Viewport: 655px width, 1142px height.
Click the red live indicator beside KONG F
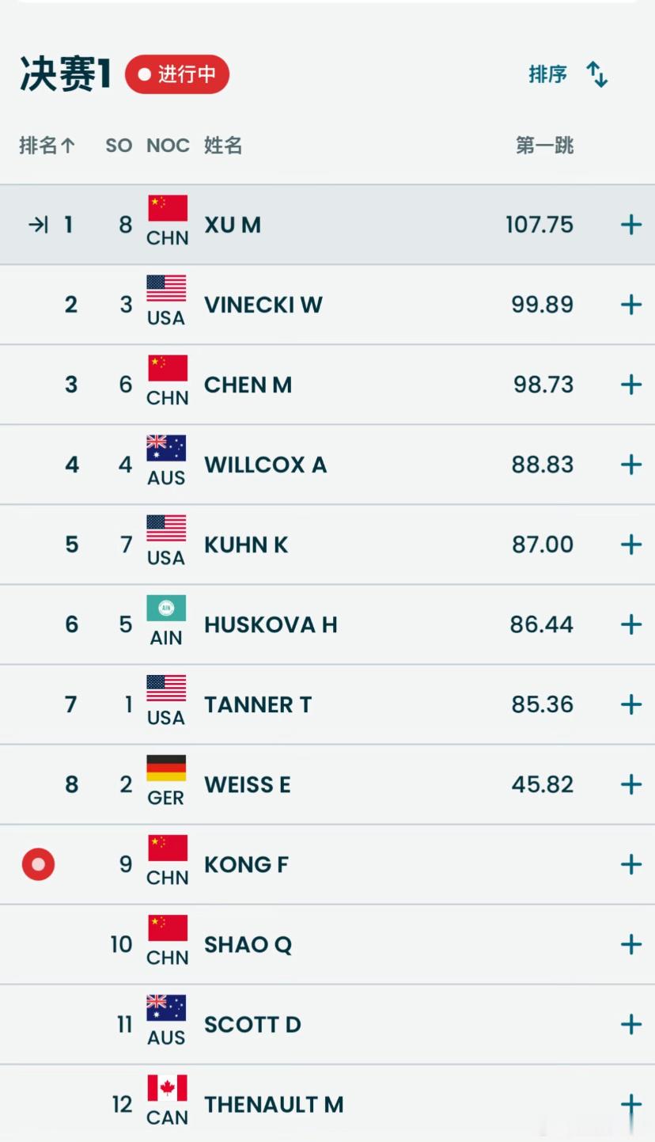(38, 864)
